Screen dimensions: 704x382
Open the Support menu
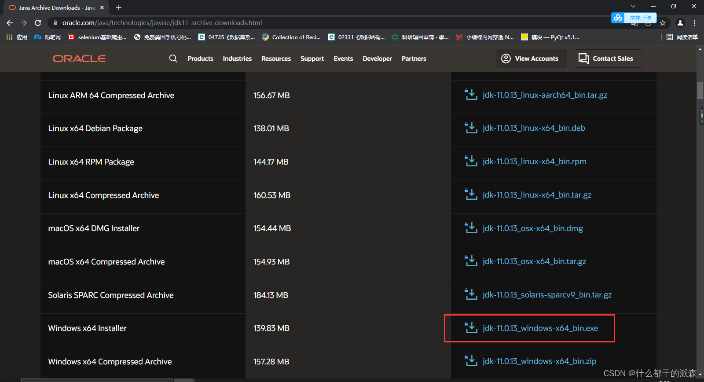[x=312, y=59]
